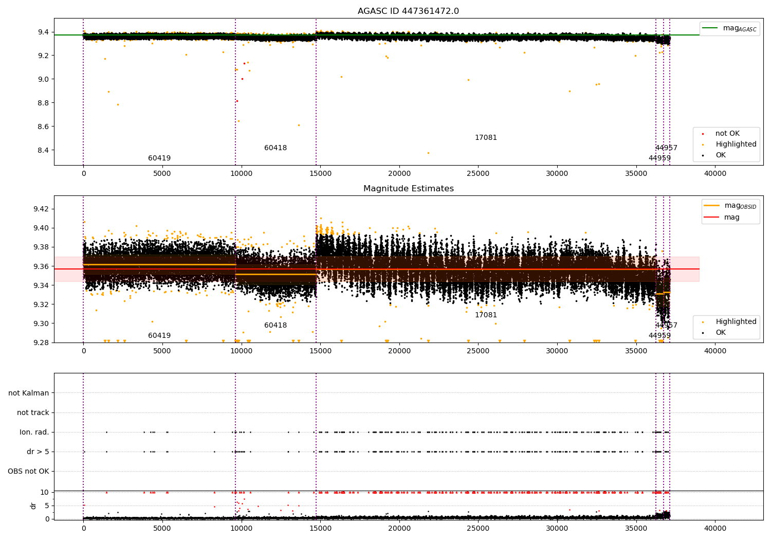Click y-axis tick 9.28 in Magnitude Estimates plot
771x540 pixels.
coord(41,343)
